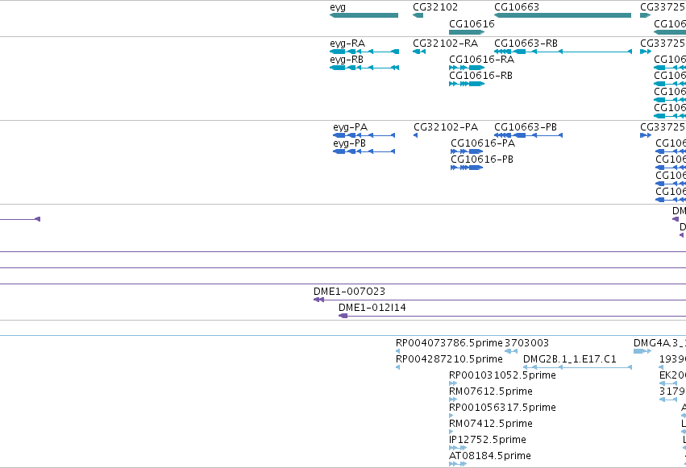The width and height of the screenshot is (686, 468).
Task: Open the 'eyg-RA' transcript label
Action: click(x=347, y=43)
